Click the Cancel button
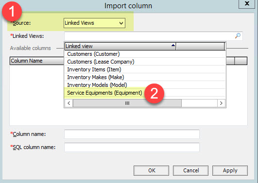The width and height of the screenshot is (258, 183). (x=190, y=170)
